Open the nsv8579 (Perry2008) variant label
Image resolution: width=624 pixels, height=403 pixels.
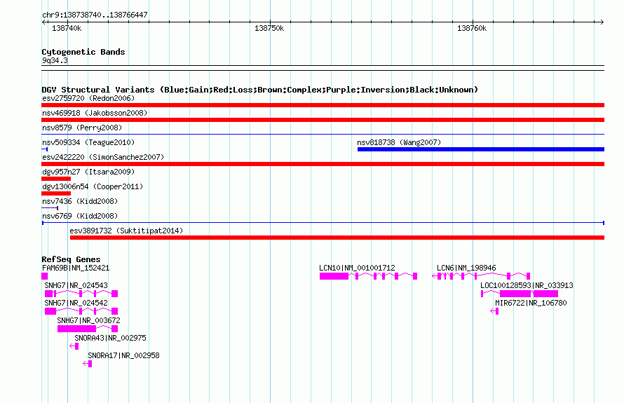click(82, 128)
